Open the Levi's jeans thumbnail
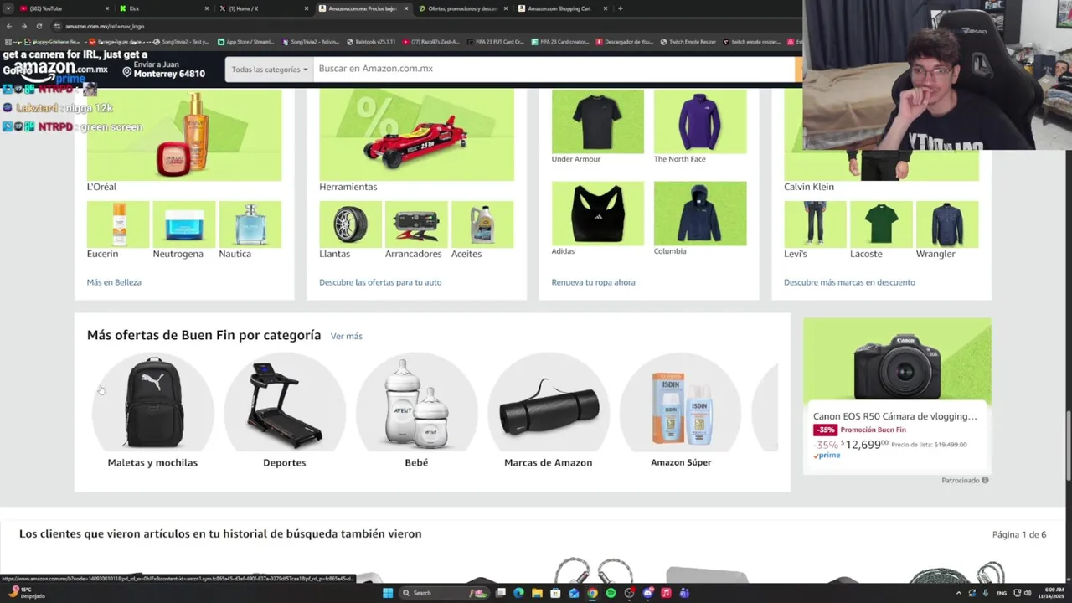The height and width of the screenshot is (603, 1072). pyautogui.click(x=815, y=224)
